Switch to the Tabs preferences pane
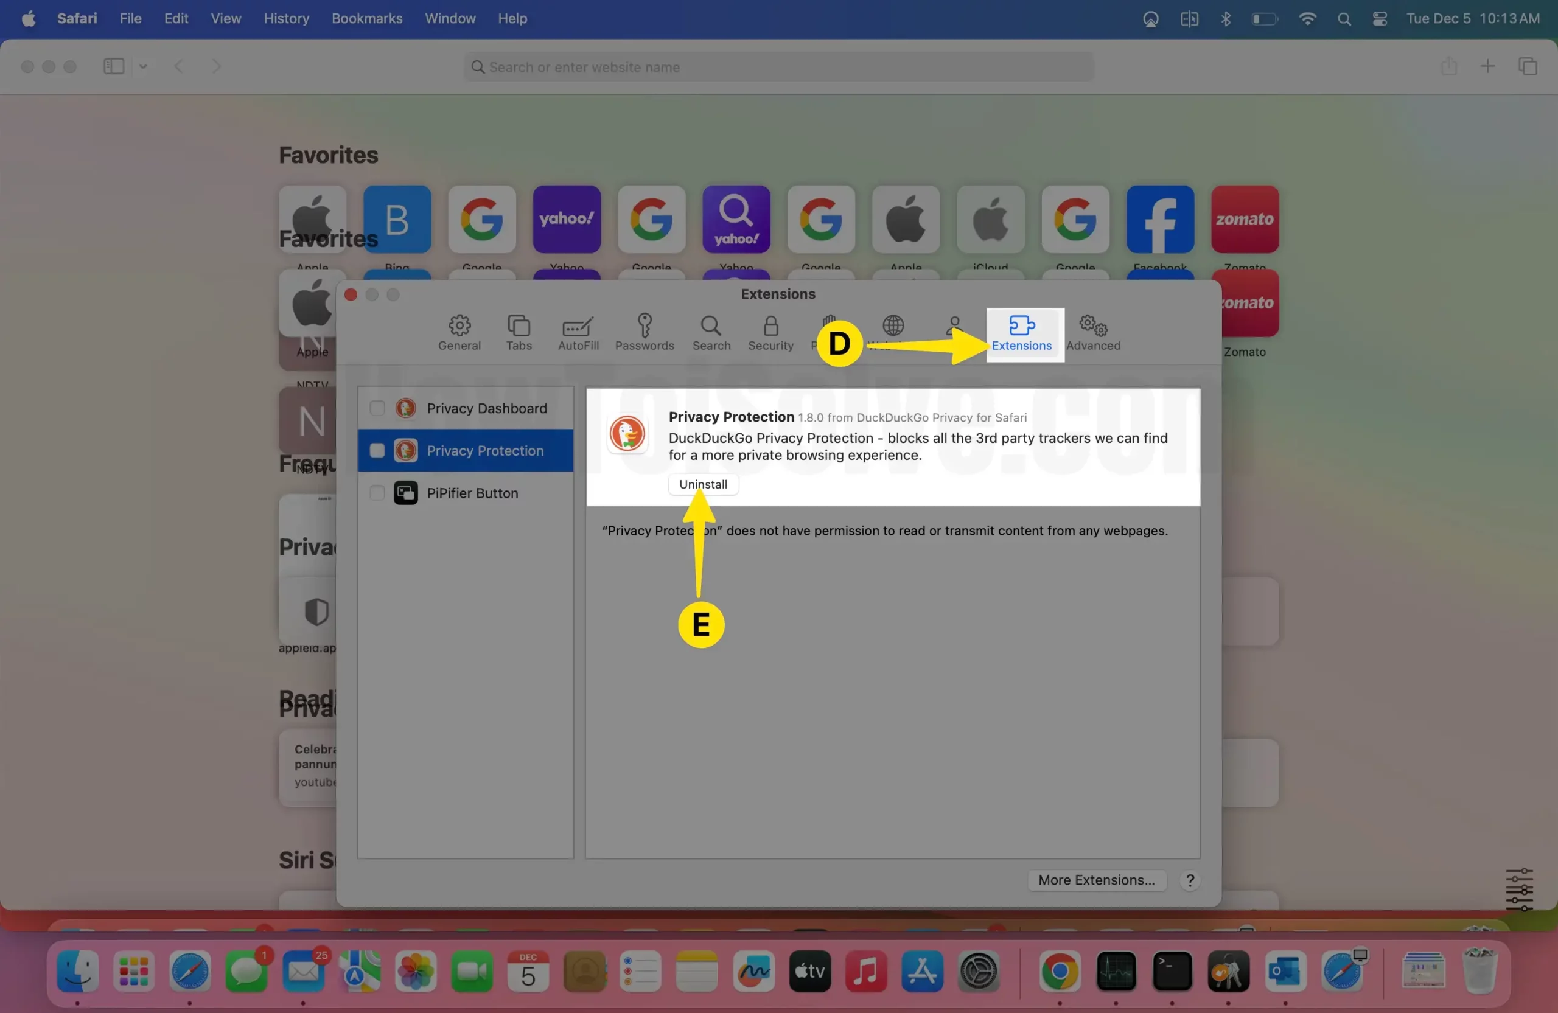 coord(519,333)
